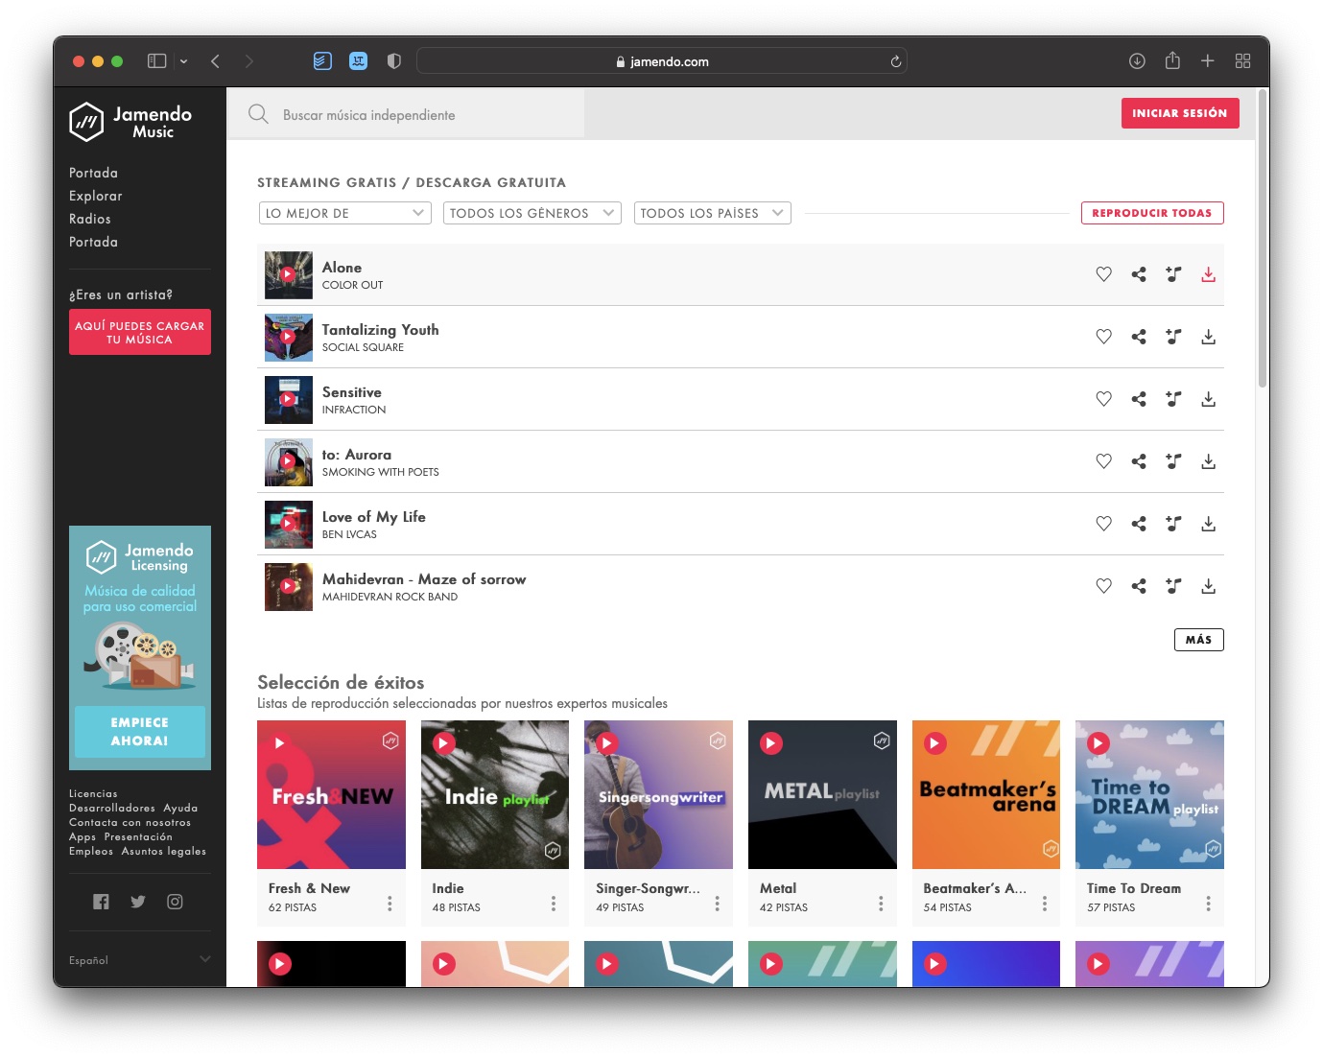This screenshot has height=1058, width=1323.
Task: Select the first Portada sidebar item
Action: click(94, 173)
